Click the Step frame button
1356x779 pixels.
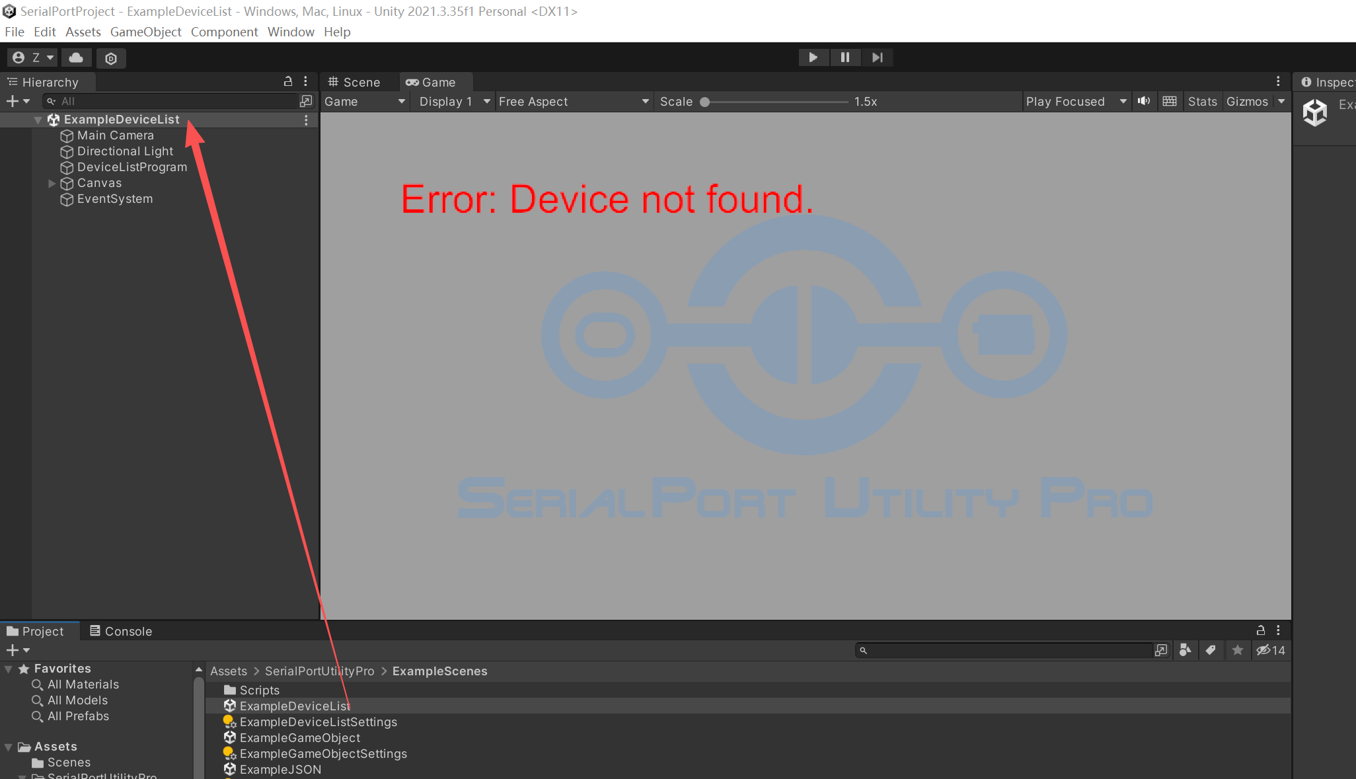pyautogui.click(x=877, y=57)
